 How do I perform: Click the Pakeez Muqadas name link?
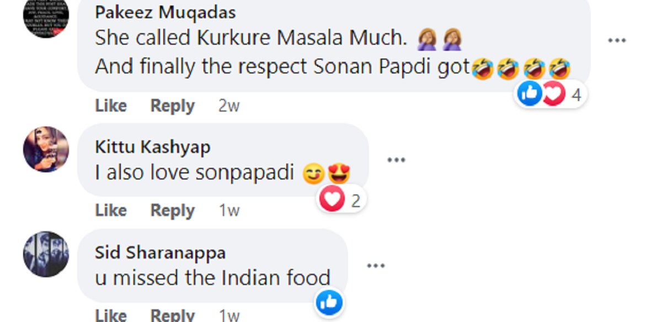(165, 12)
